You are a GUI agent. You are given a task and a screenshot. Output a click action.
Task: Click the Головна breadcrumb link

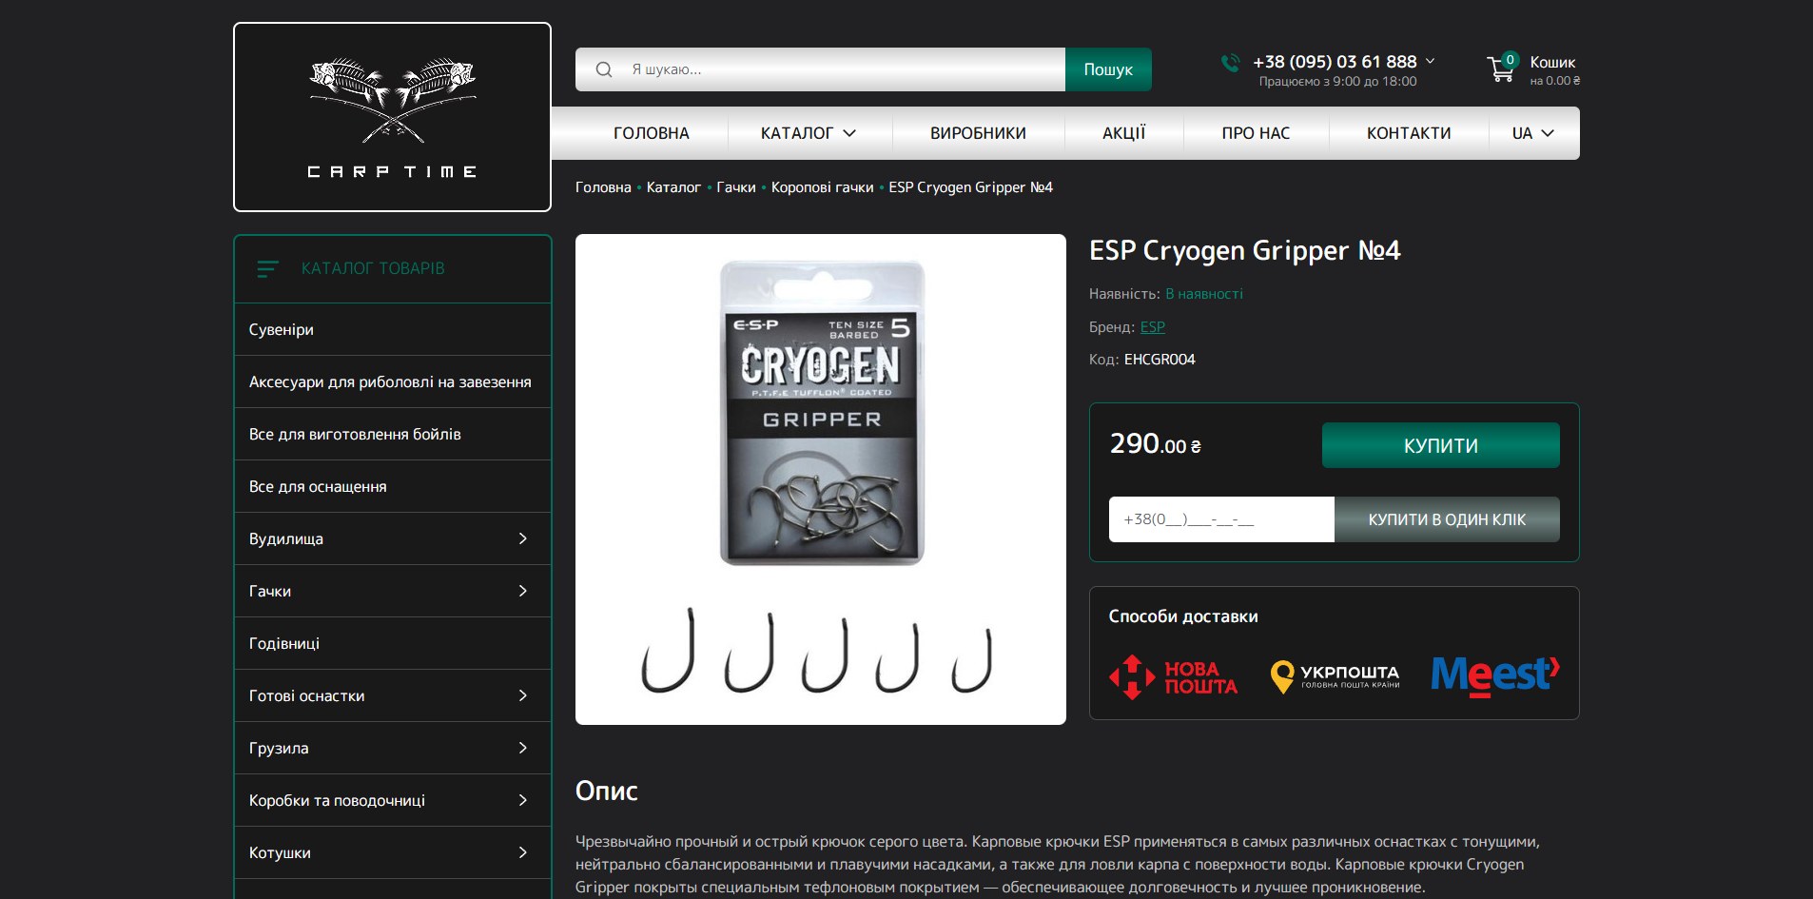pos(603,187)
